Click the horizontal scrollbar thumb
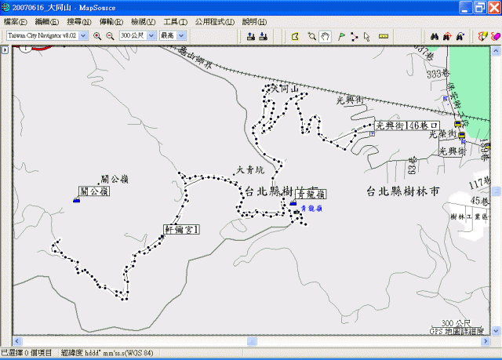 [252, 341]
